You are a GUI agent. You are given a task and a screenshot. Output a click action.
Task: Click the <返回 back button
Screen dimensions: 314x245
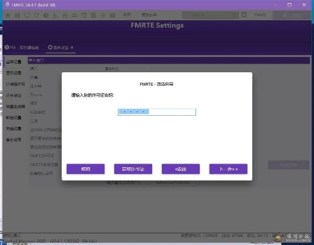181,169
